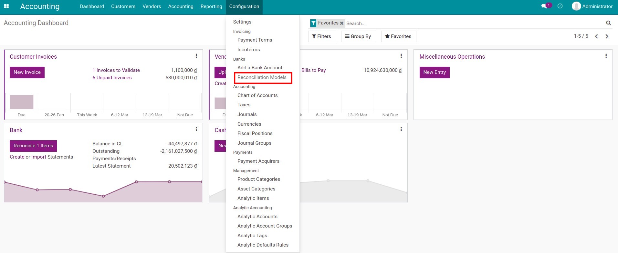The width and height of the screenshot is (618, 253).
Task: Expand the Favorites dropdown
Action: 398,36
